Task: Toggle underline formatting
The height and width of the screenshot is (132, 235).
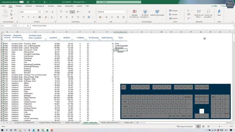Action: coord(33,17)
